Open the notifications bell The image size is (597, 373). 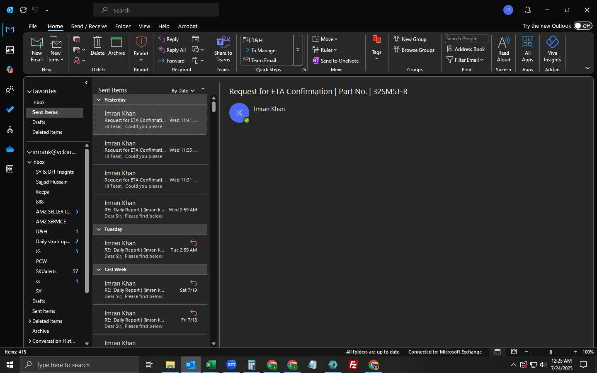[528, 10]
